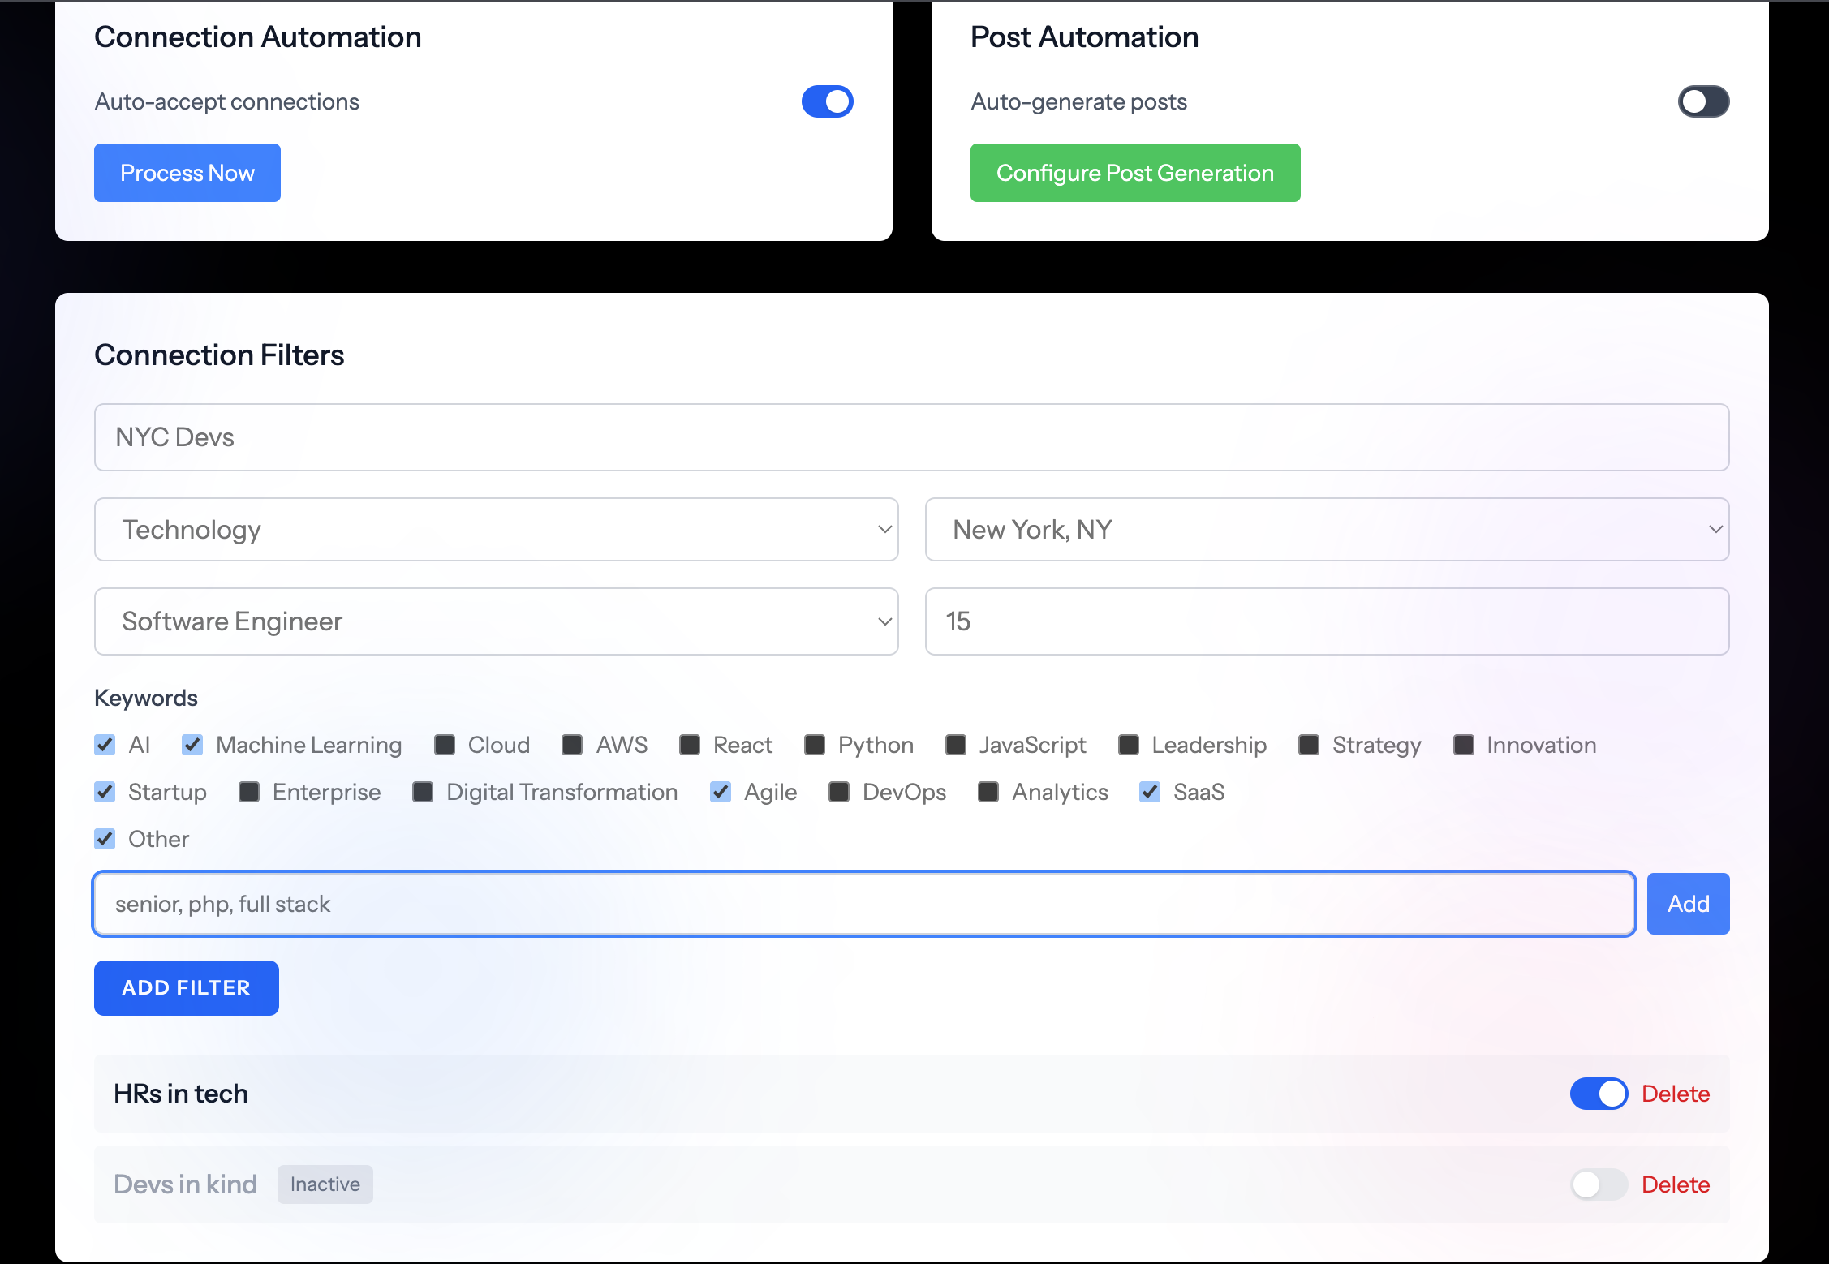Check the Python keyword checkbox

(x=815, y=745)
